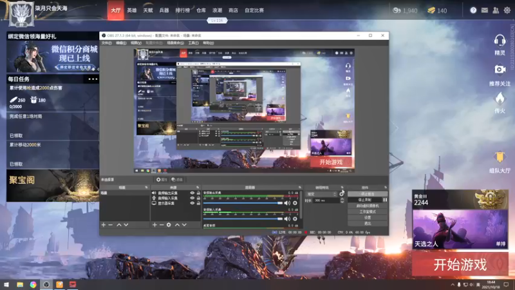Pop out the 混音器 dock panel
The width and height of the screenshot is (515, 290).
[x=299, y=188]
